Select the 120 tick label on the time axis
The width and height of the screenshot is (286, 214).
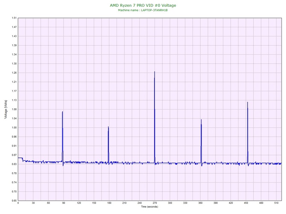point(79,203)
